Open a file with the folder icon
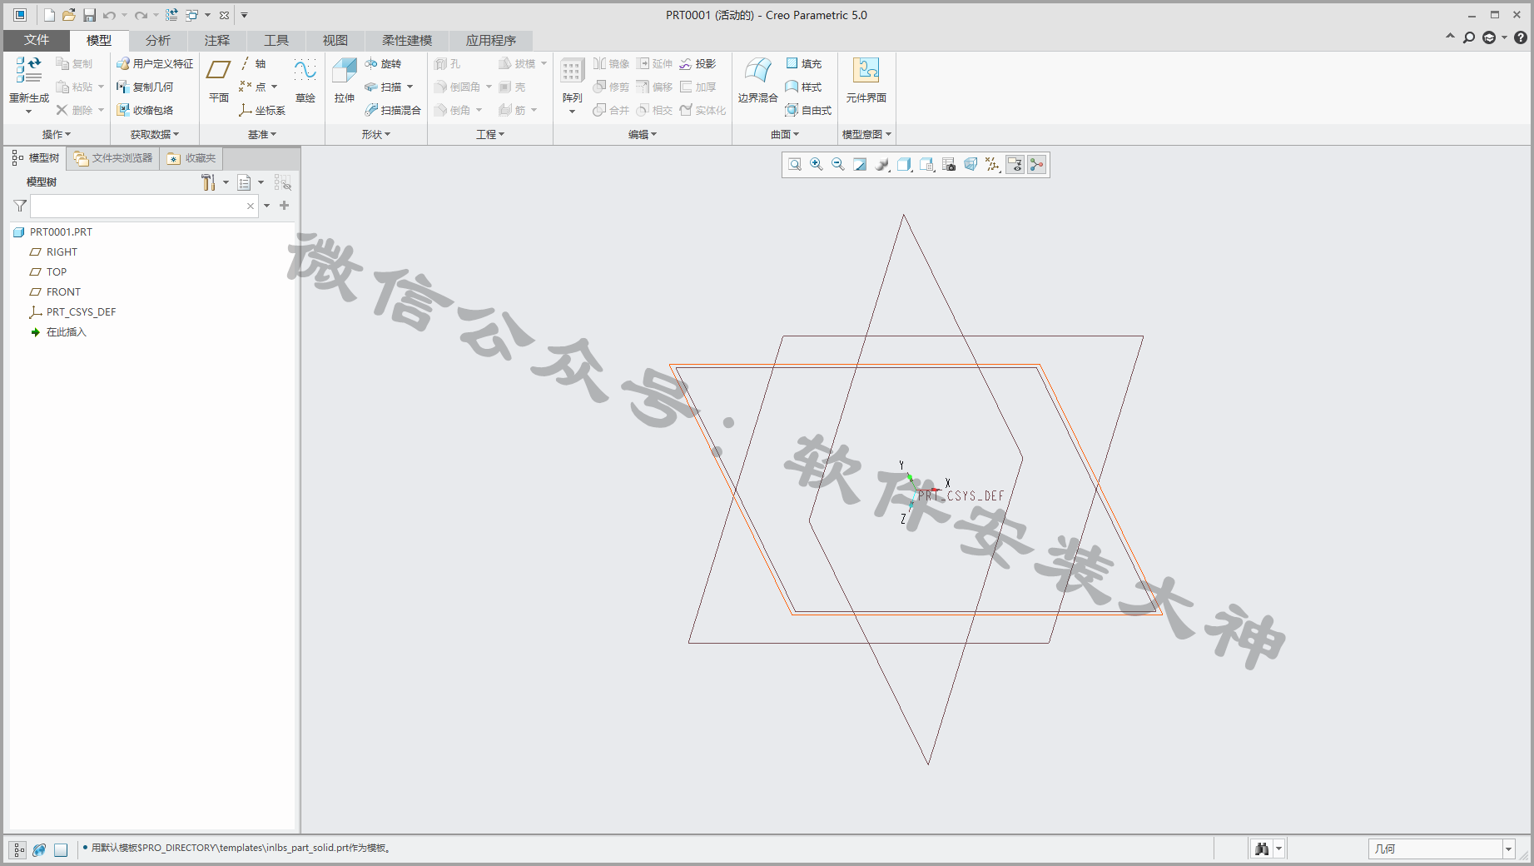This screenshot has height=866, width=1534. [69, 15]
